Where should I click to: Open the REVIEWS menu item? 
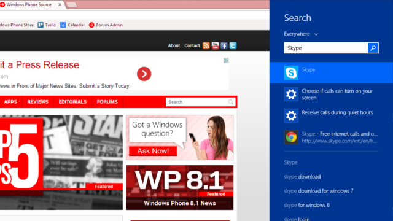click(38, 102)
